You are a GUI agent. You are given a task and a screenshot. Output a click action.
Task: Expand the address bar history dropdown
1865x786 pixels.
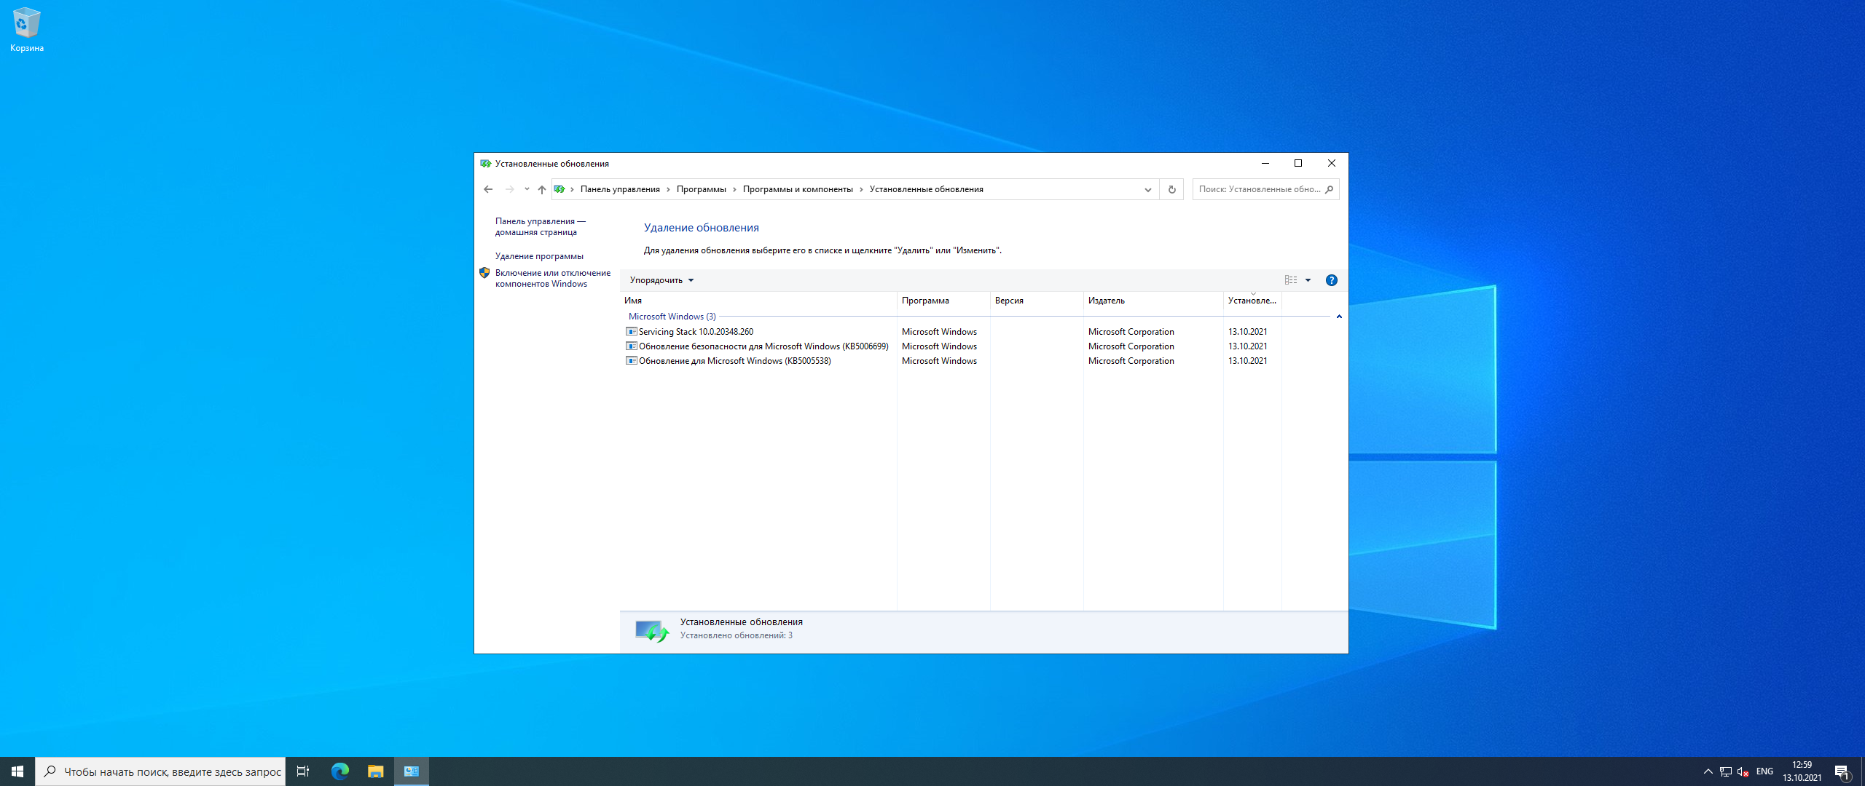tap(1147, 189)
